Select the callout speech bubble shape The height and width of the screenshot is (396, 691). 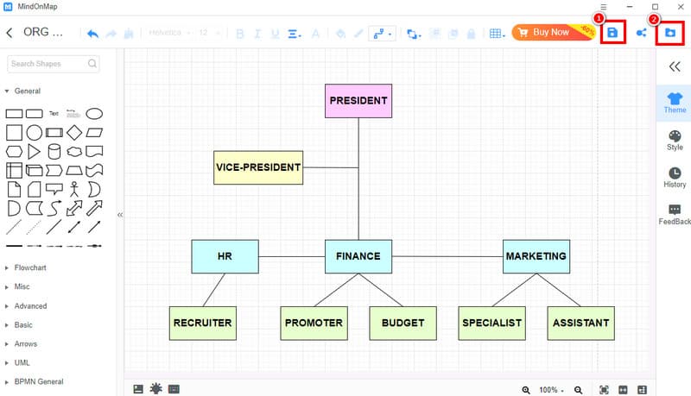(x=54, y=189)
